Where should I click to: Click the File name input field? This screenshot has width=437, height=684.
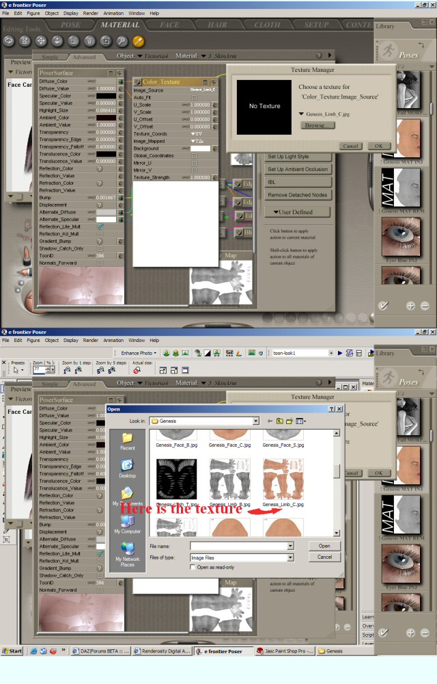click(x=239, y=546)
